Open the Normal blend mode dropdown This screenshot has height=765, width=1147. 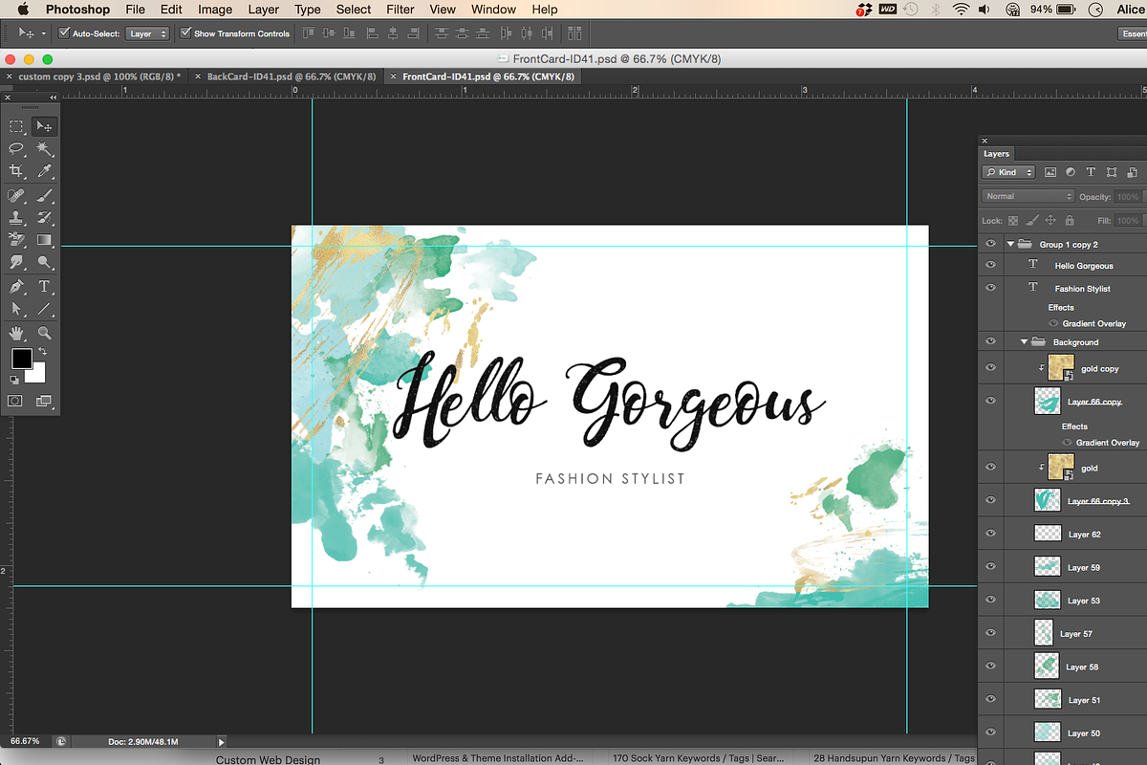coord(1028,196)
